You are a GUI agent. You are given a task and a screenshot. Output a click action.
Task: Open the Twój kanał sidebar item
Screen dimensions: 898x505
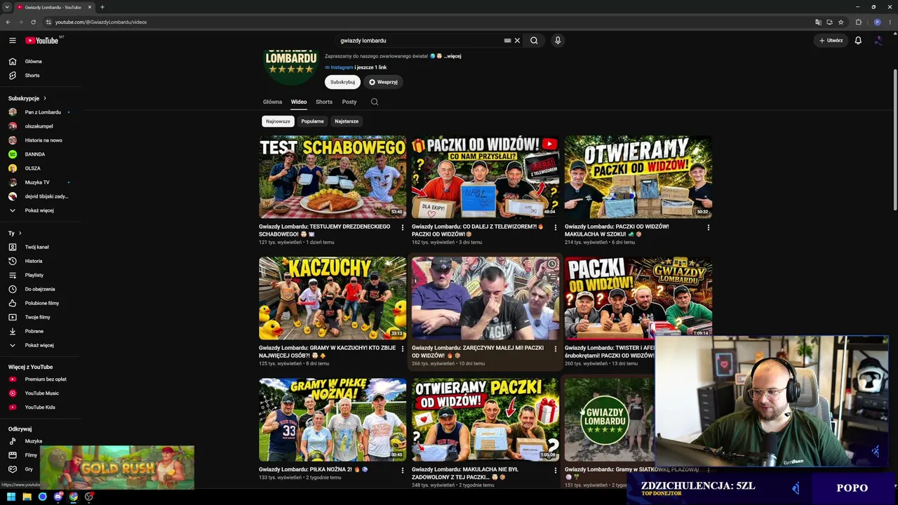coord(41,247)
